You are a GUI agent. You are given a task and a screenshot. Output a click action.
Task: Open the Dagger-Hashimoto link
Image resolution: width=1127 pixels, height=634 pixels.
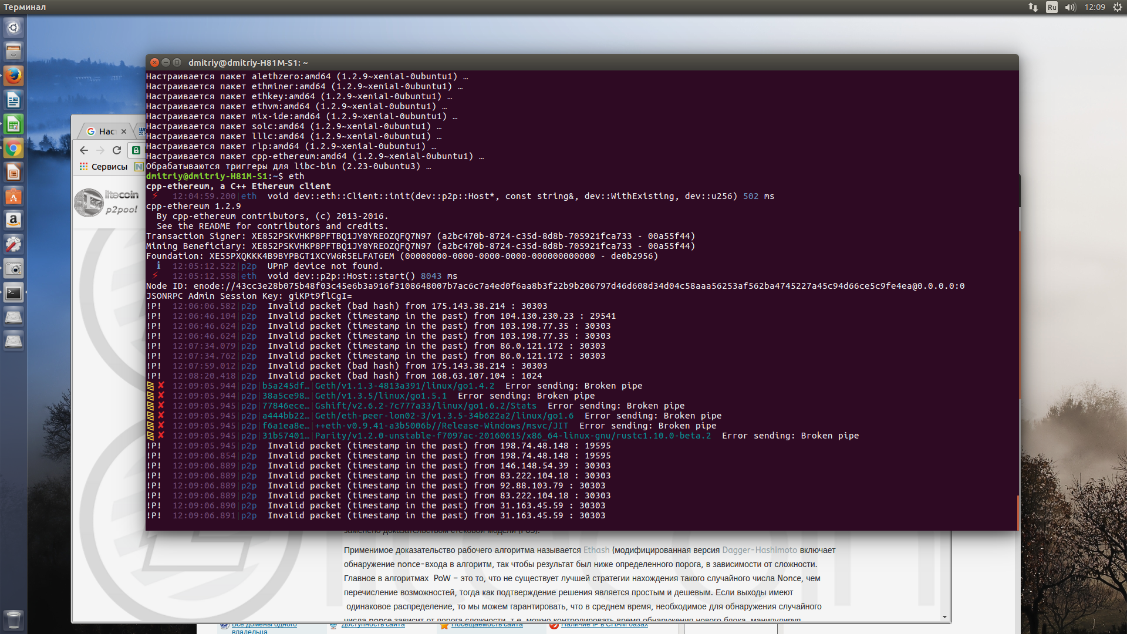coord(759,550)
